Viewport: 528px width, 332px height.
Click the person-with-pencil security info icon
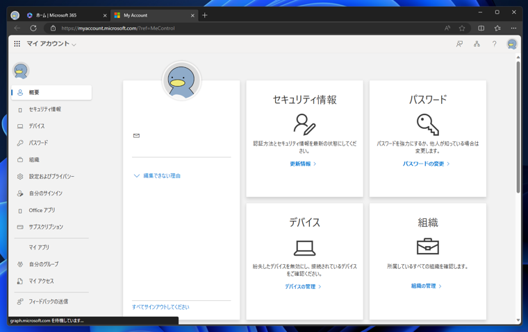(x=304, y=124)
